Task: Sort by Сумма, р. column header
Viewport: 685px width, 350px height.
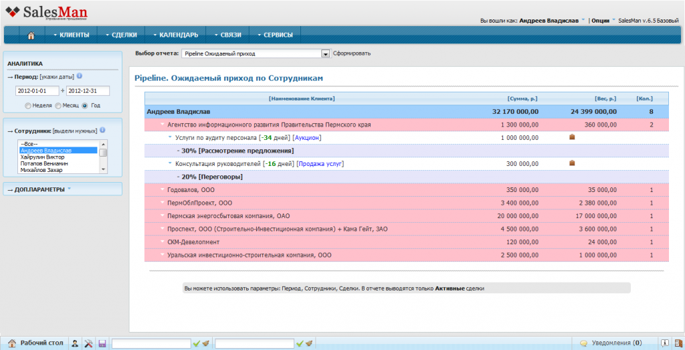Action: [x=522, y=99]
